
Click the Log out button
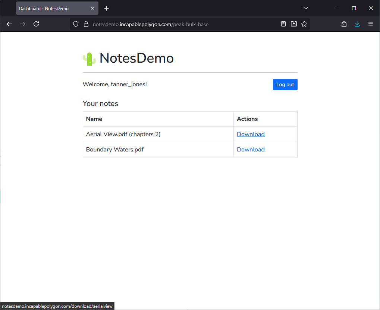(285, 84)
